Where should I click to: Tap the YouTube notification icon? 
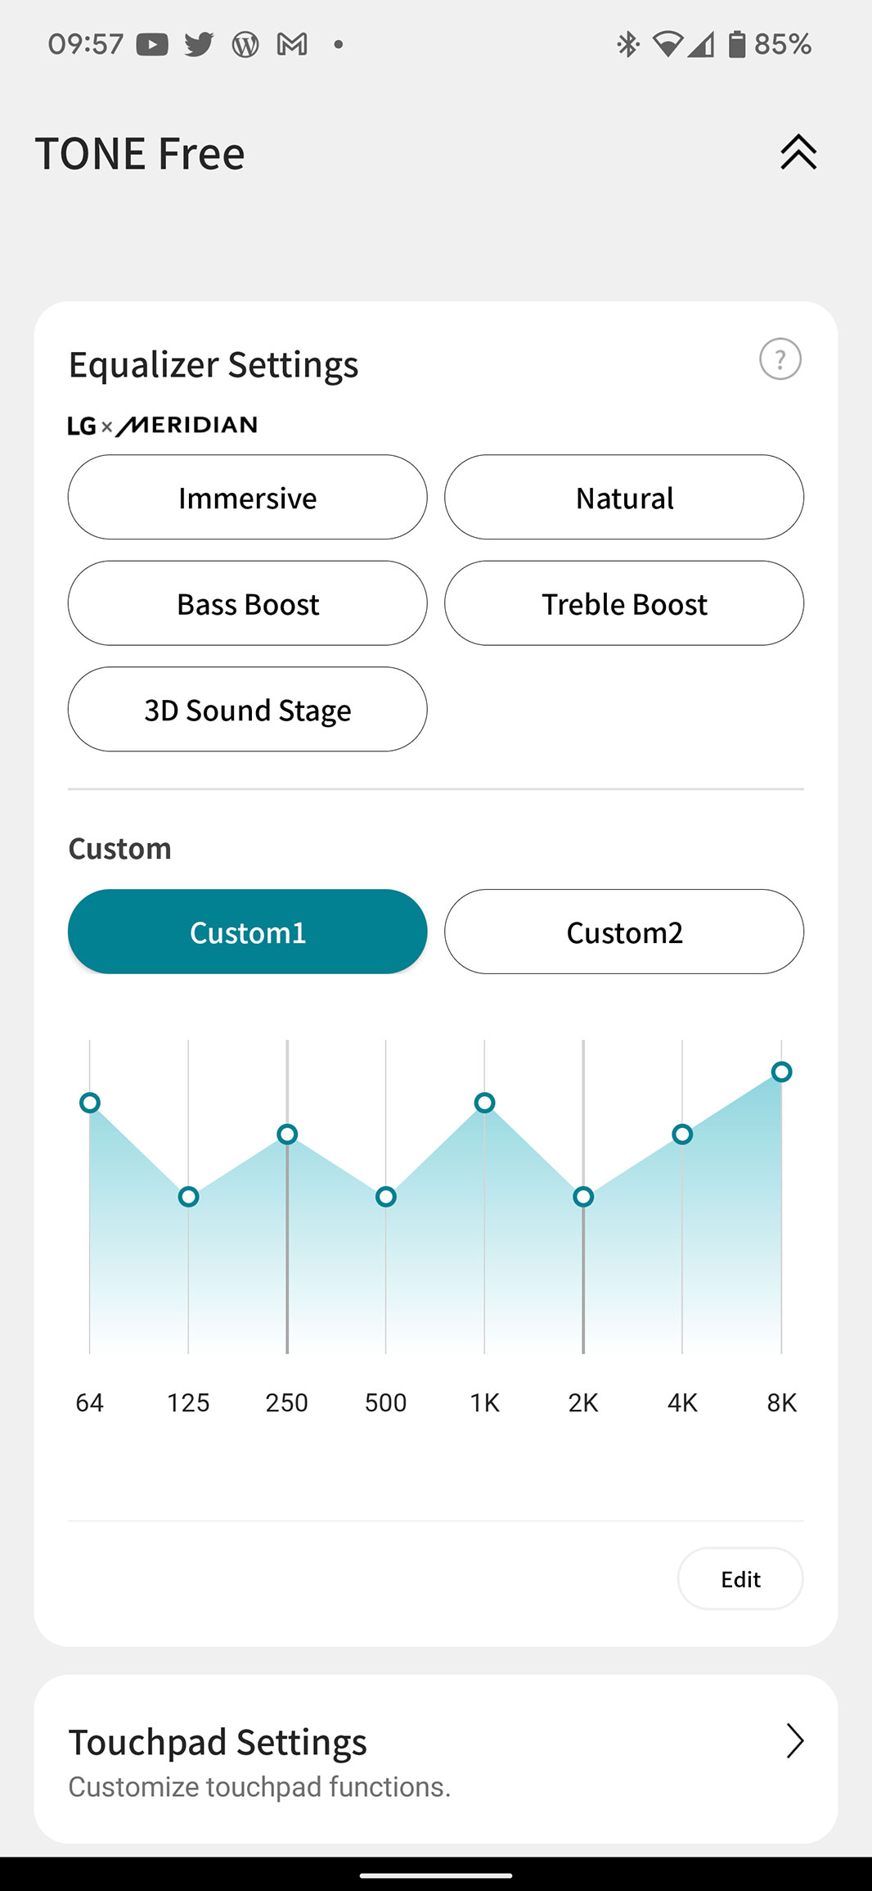coord(152,44)
